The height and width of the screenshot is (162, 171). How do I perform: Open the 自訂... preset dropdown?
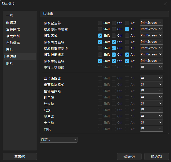coord(59,140)
